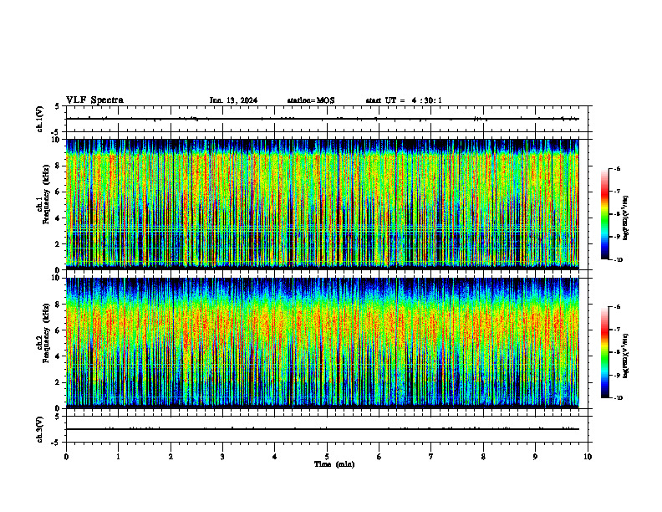
Task: Click the "-10" label on ch.1 color bar
Action: (618, 260)
